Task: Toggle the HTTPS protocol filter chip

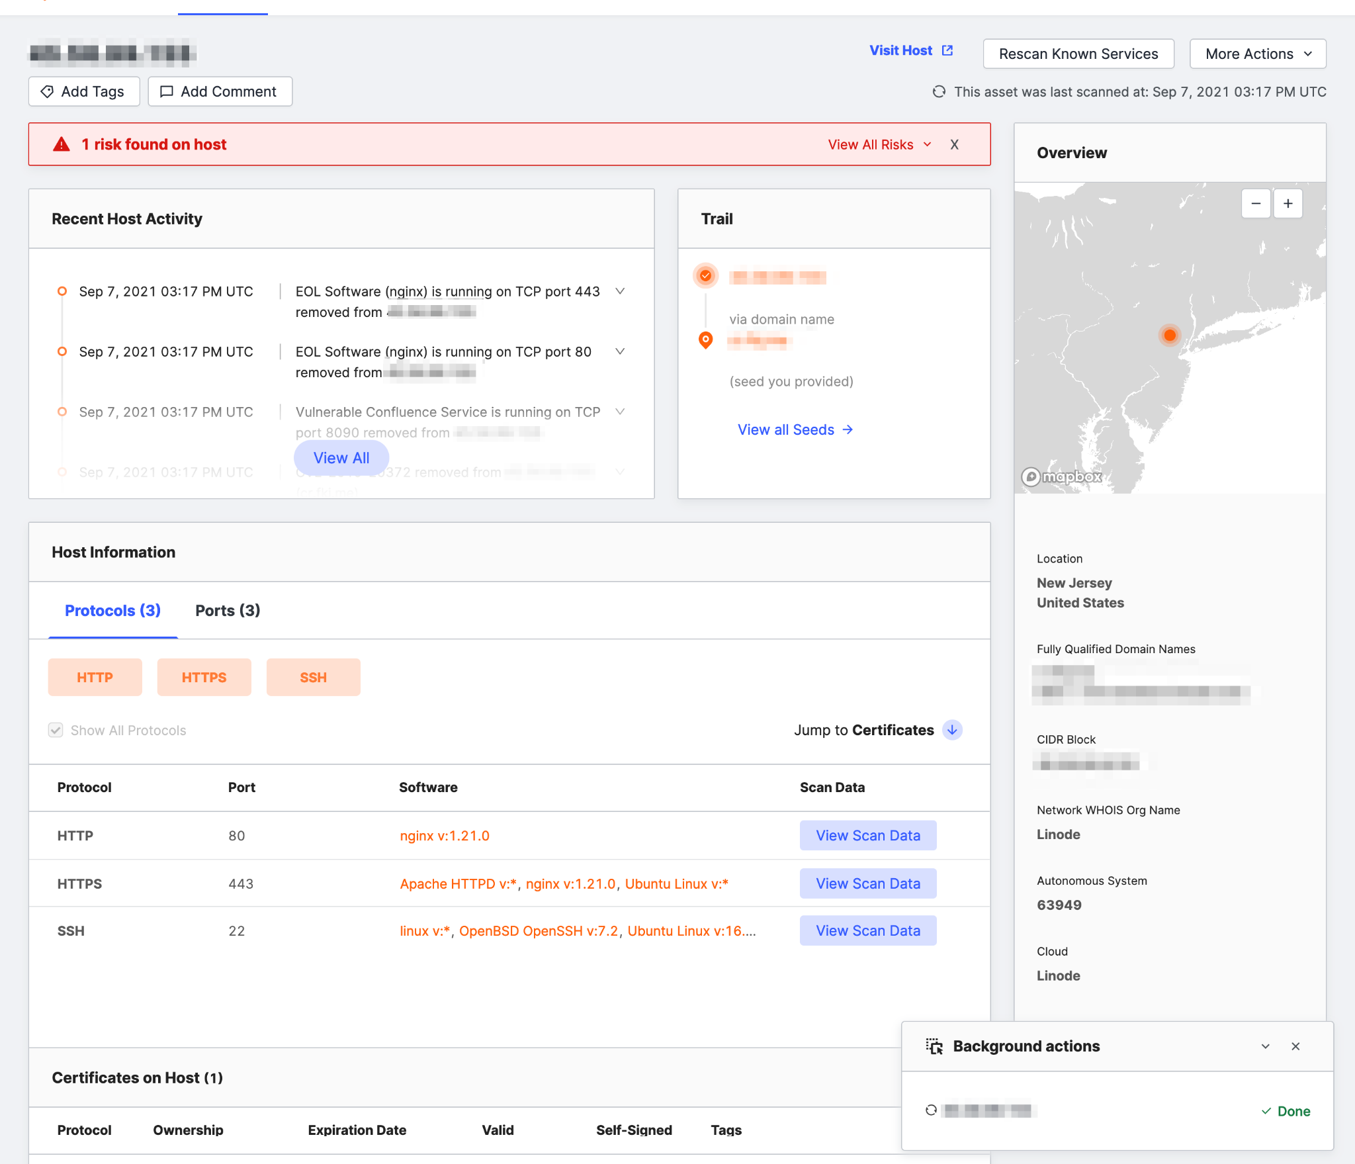Action: [204, 677]
